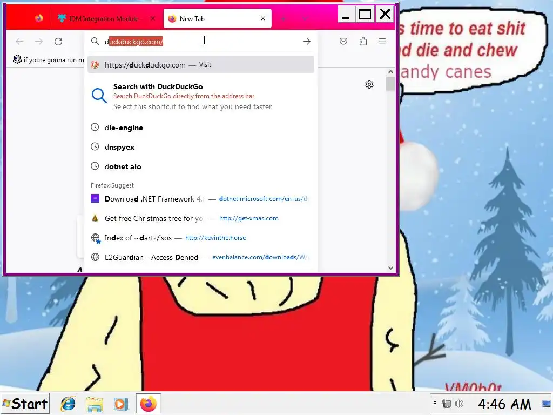The image size is (553, 415).
Task: Minimize the Firefox window
Action: coord(346,15)
